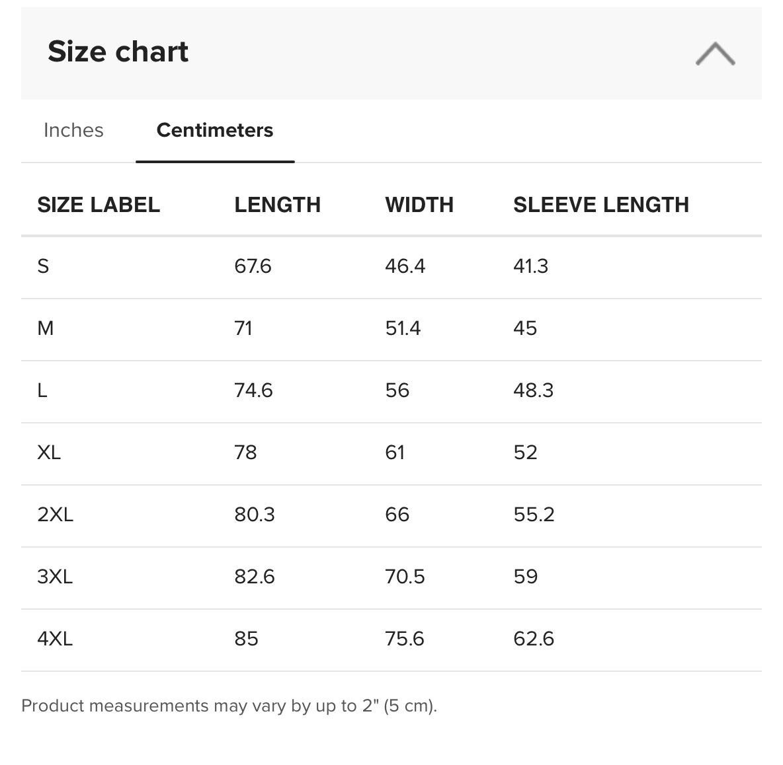Select the XL size row label
This screenshot has height=765, width=783.
[x=49, y=453]
